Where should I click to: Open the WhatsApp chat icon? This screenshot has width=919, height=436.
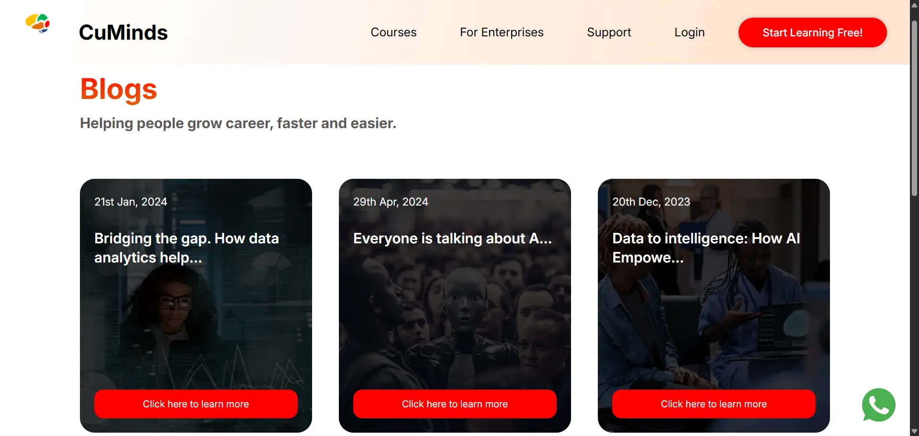878,405
